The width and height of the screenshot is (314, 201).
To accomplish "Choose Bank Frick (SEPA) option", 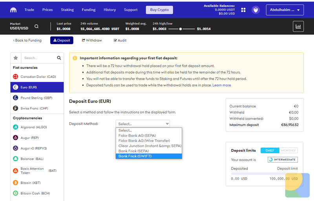I will click(149, 151).
